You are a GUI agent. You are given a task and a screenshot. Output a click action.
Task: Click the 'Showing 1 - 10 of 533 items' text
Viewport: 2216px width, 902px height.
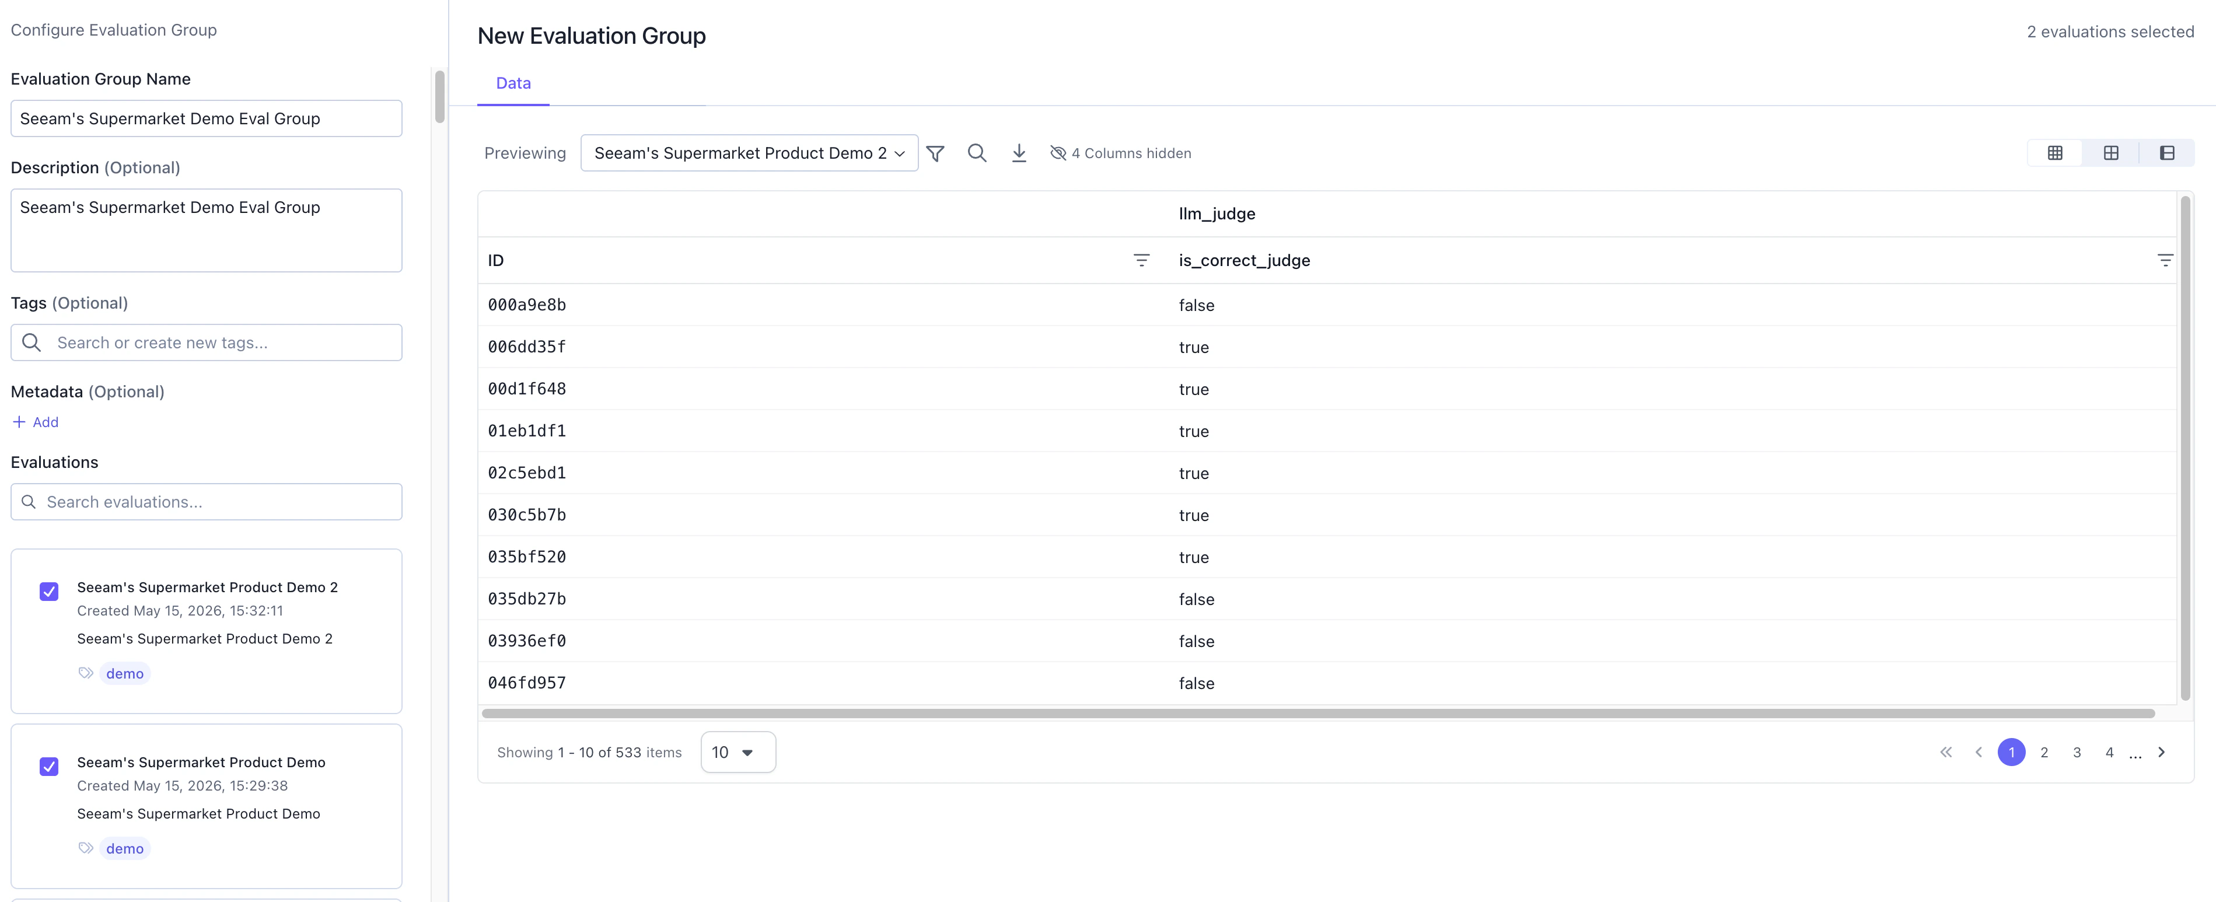[589, 753]
